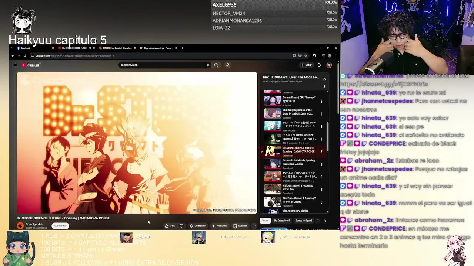The width and height of the screenshot is (474, 266).
Task: Clear the search text with the X icon
Action: tap(208, 65)
